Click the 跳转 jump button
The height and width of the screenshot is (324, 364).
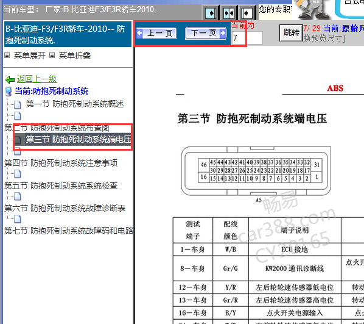[291, 32]
